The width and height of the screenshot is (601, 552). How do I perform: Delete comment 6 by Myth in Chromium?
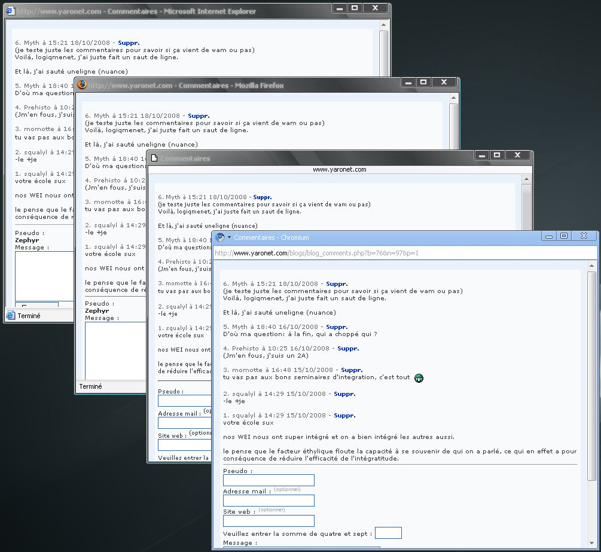pyautogui.click(x=337, y=284)
